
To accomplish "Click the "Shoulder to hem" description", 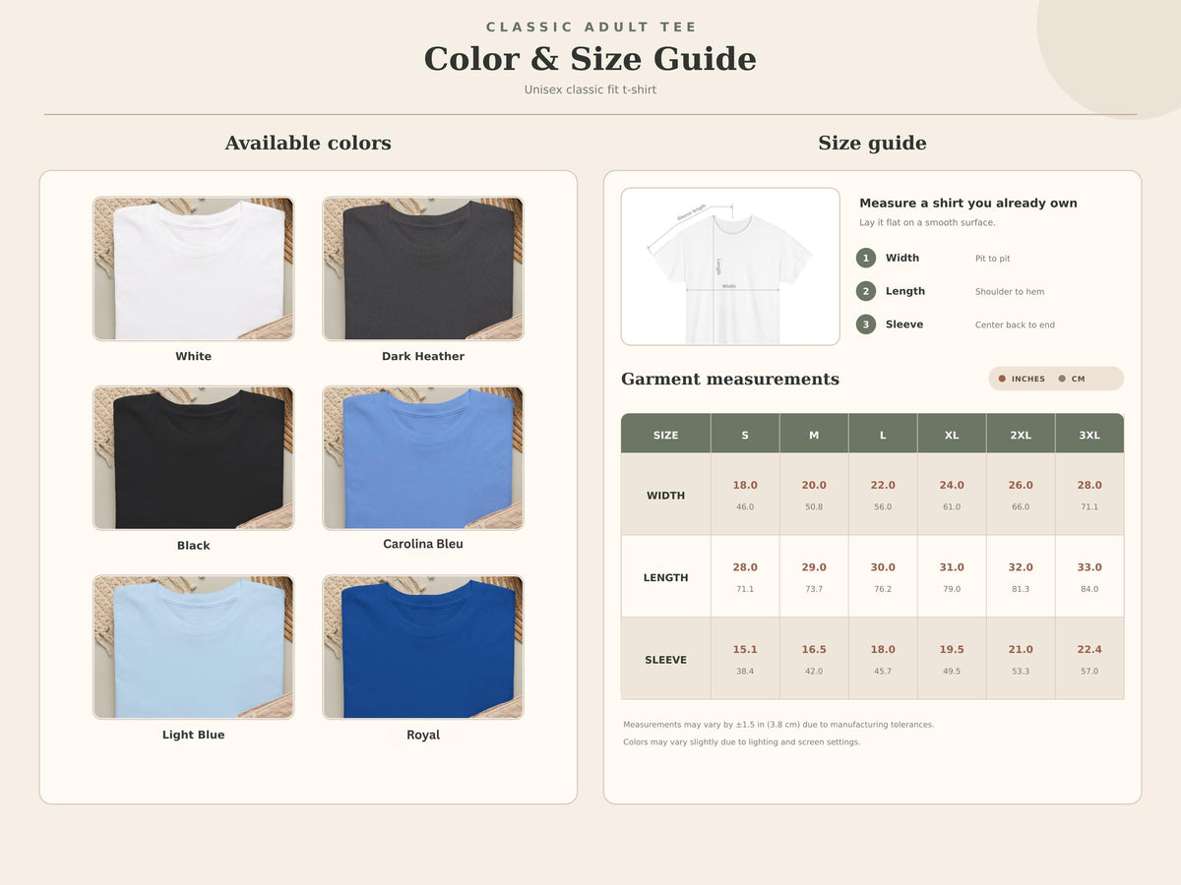I will pos(1010,292).
